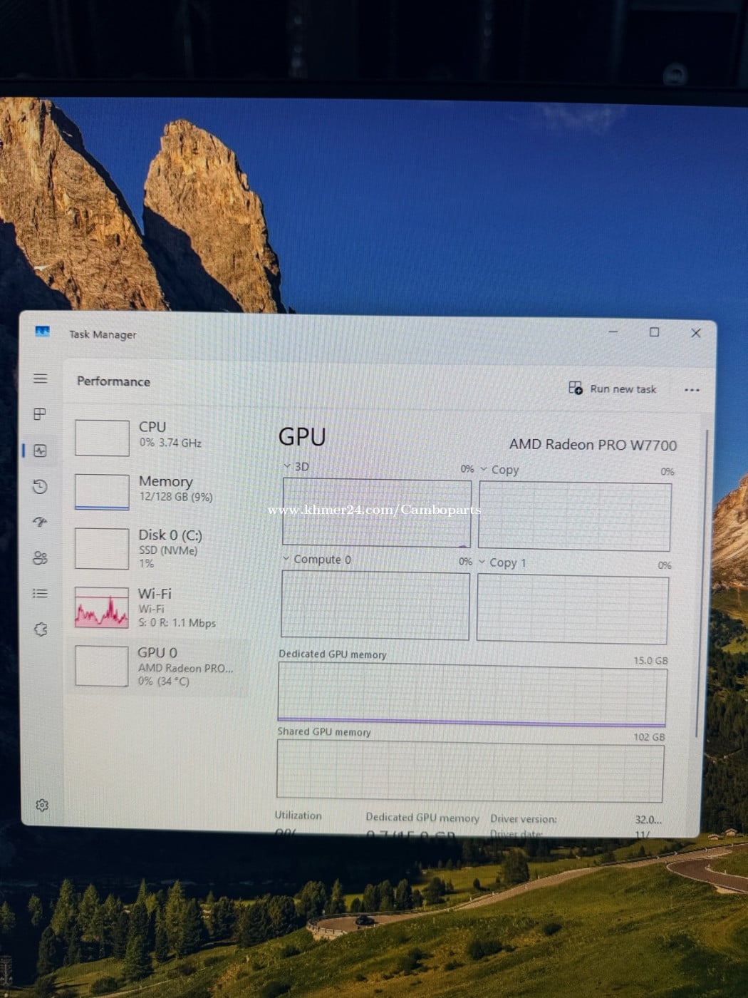This screenshot has width=748, height=998.
Task: Click the Utilization label
Action: click(x=298, y=815)
